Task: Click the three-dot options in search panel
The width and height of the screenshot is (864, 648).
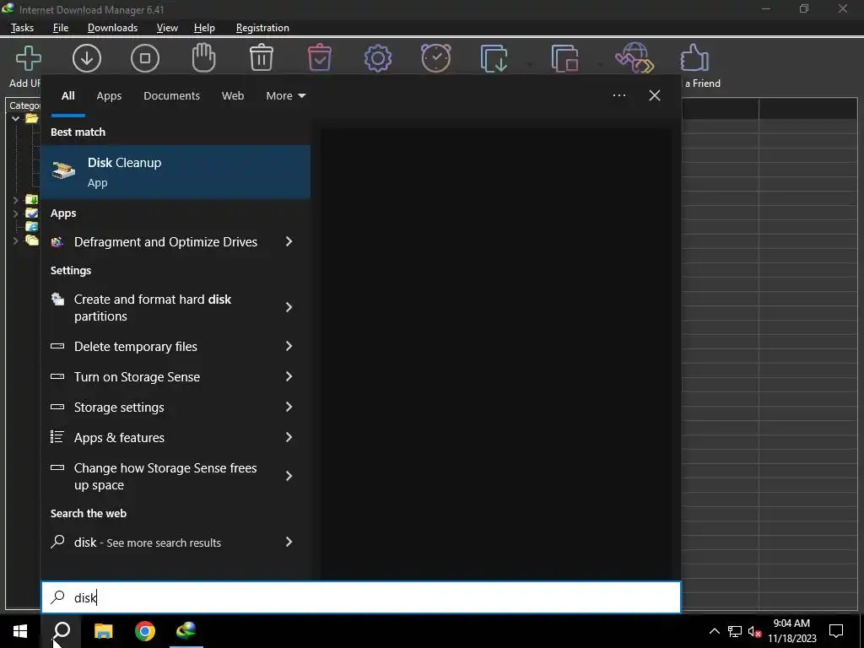Action: (618, 95)
